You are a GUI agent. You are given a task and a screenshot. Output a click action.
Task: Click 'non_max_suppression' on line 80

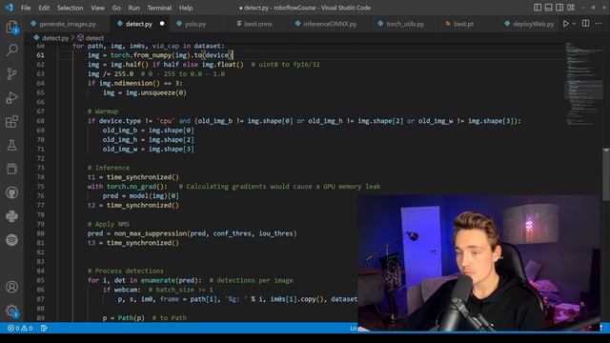(x=151, y=233)
